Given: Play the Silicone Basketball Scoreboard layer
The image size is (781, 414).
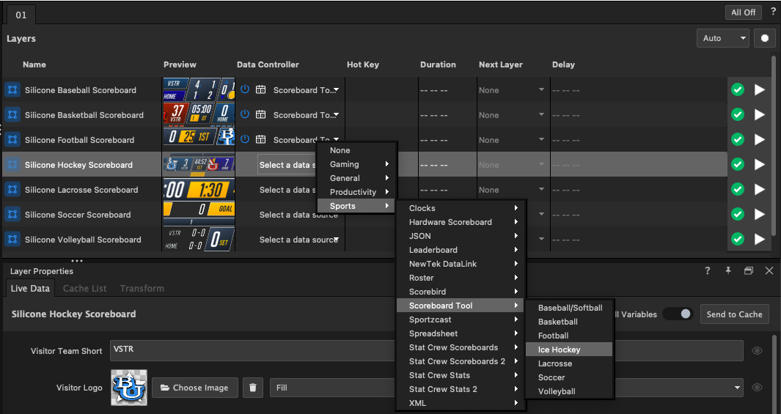Looking at the screenshot, I should click(760, 115).
